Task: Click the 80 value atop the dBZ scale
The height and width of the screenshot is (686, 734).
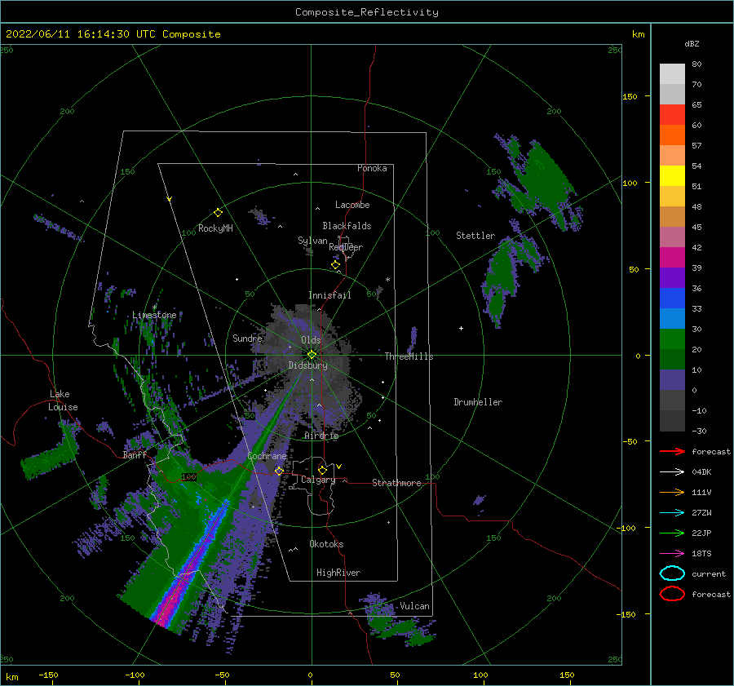Action: 696,64
